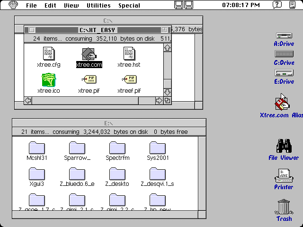Screen dimensions: 303x227
Task: Open the Special menu
Action: point(129,5)
